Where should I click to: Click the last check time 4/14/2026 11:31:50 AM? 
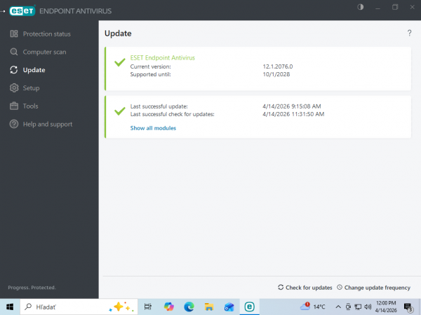pos(293,114)
